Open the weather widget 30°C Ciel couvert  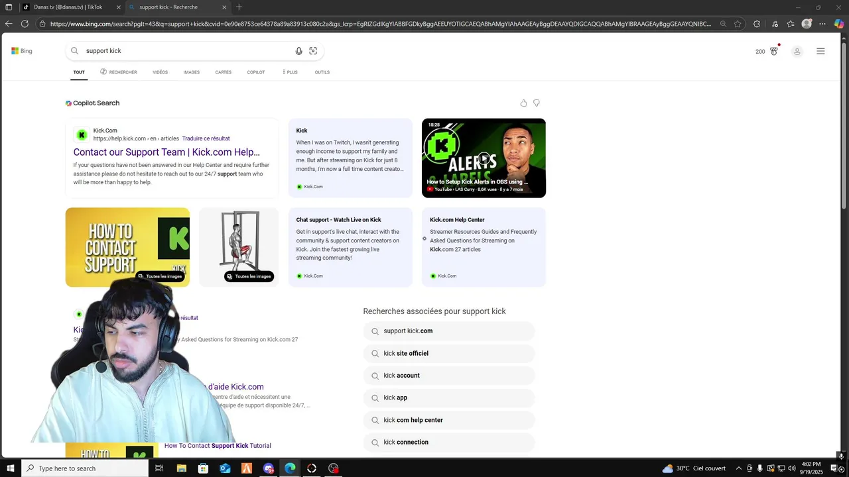coord(694,468)
